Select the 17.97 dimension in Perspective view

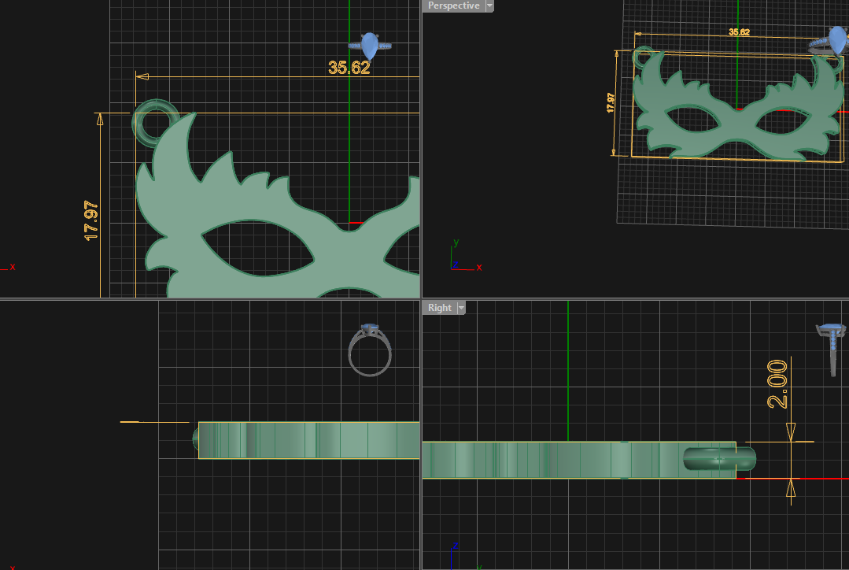click(x=611, y=102)
